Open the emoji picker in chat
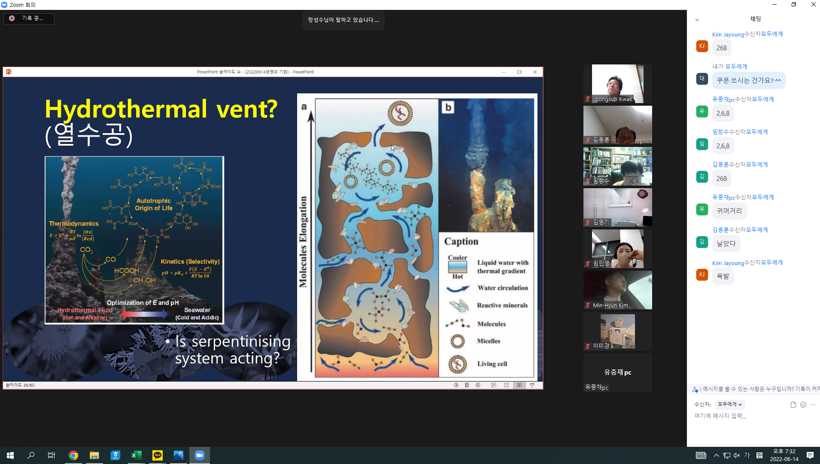Screen dimensions: 820x464 point(803,405)
